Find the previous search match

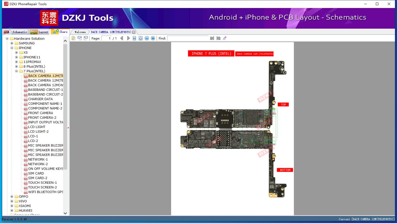click(x=212, y=38)
